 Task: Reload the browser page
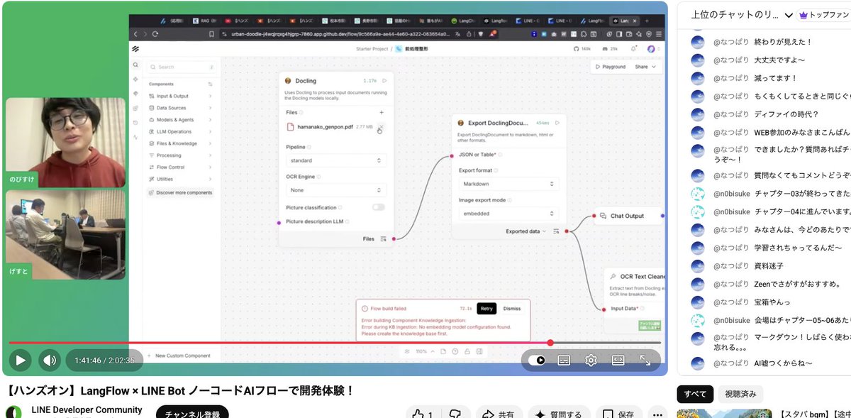[x=155, y=33]
